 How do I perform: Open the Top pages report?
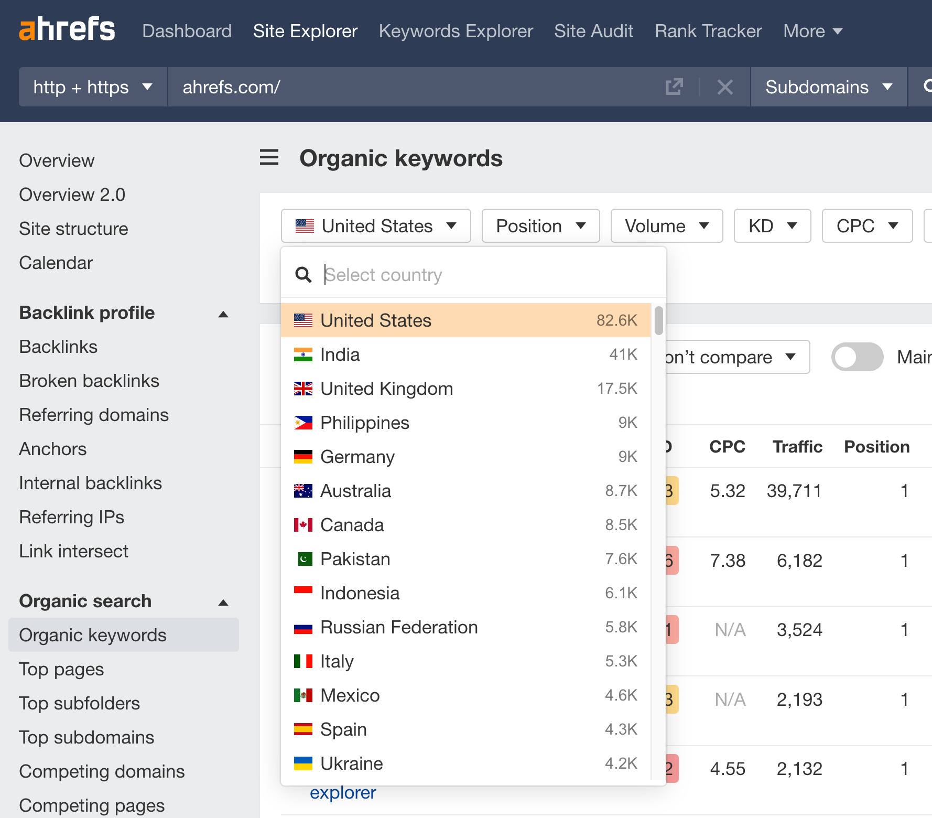[61, 669]
